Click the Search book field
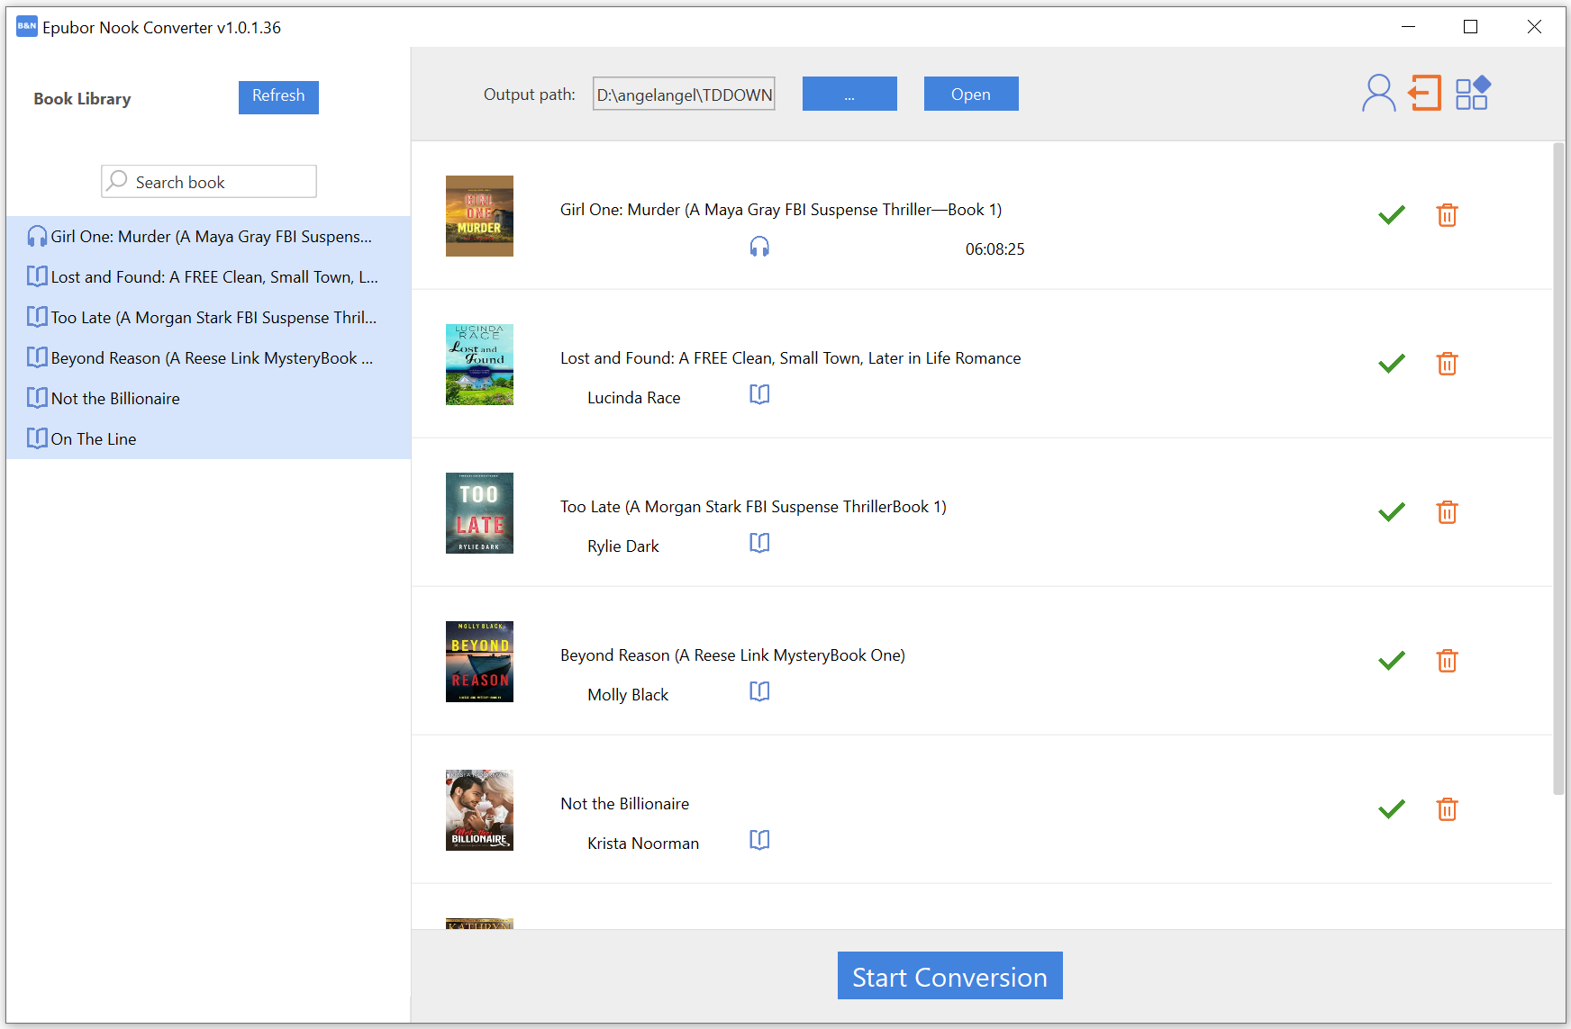The width and height of the screenshot is (1571, 1029). (x=209, y=181)
